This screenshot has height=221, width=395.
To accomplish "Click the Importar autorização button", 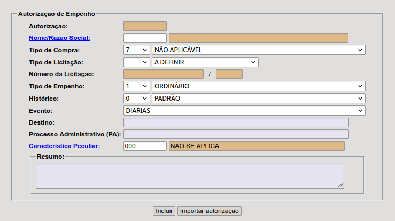I will (x=210, y=211).
